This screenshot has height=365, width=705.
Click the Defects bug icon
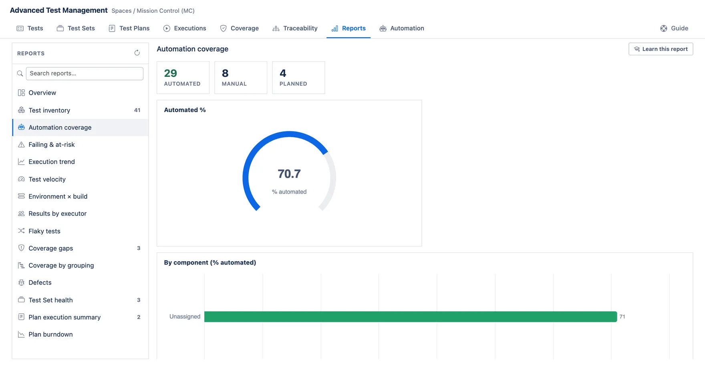point(21,283)
